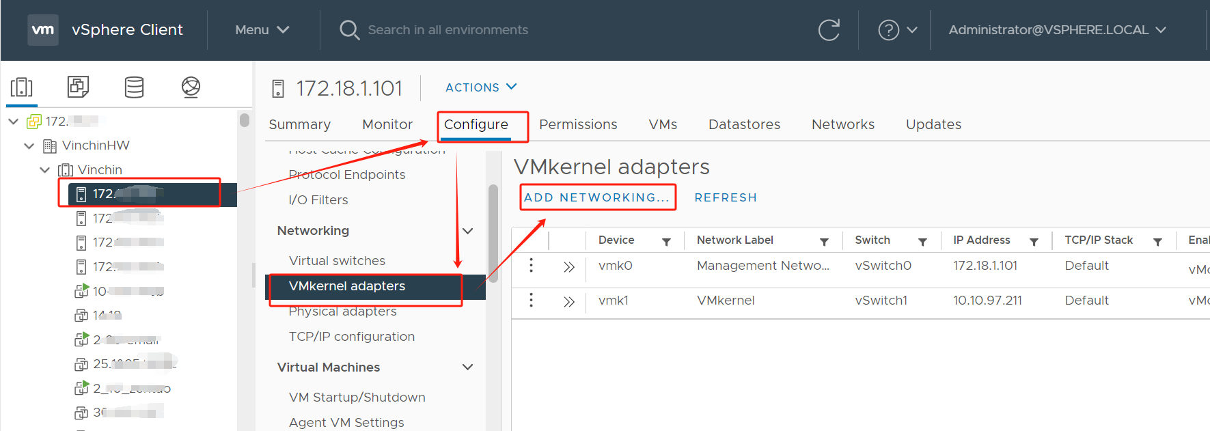1210x431 pixels.
Task: Collapse the Virtual Machines section
Action: point(468,367)
